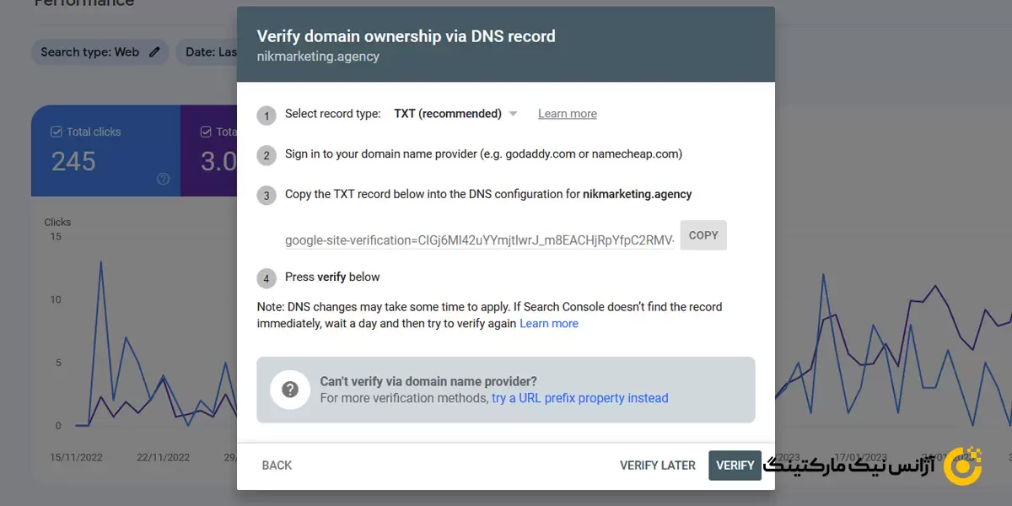Open Learn more link beside record type
1012x506 pixels.
[567, 114]
